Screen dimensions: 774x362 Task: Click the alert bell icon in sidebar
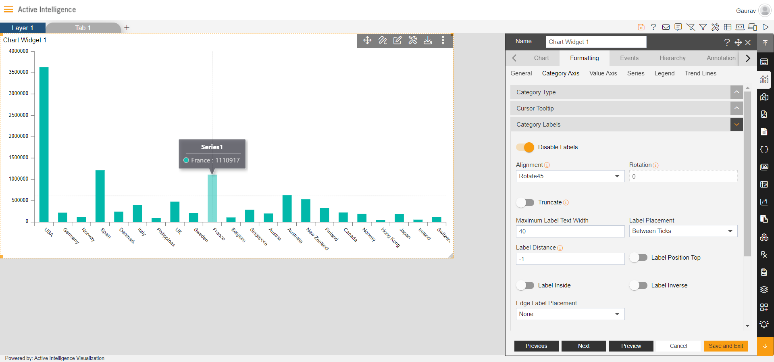point(764,325)
